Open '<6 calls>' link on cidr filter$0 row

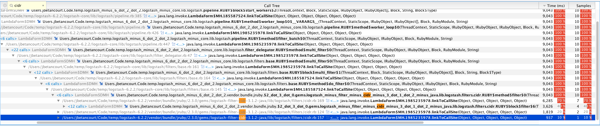[64, 95]
